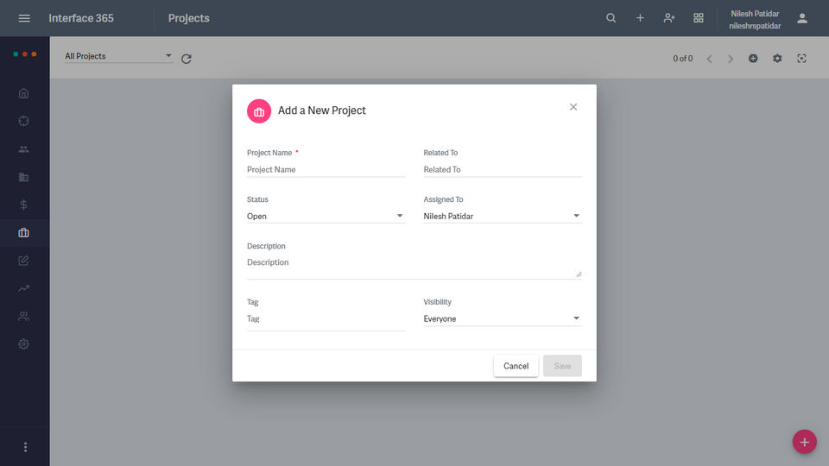Expand the All Projects filter dropdown

coord(118,56)
